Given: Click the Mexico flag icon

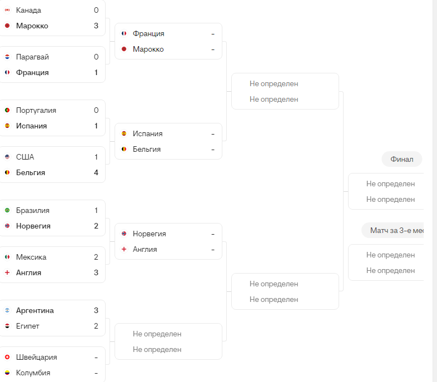Looking at the screenshot, I should point(7,257).
